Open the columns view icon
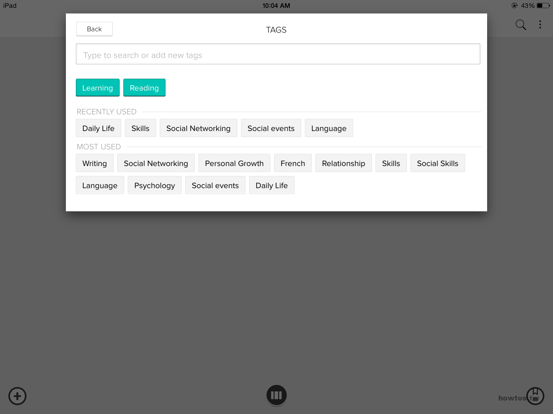Viewport: 553px width, 414px height. (276, 395)
